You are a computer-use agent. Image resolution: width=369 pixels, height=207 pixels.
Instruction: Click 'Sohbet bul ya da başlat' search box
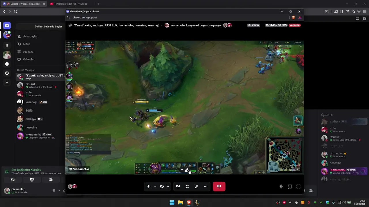click(x=40, y=26)
